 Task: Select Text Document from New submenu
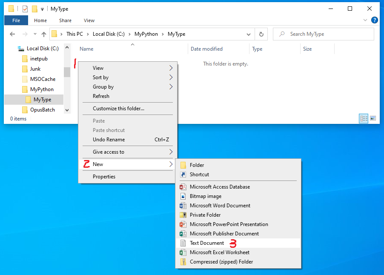coord(206,243)
